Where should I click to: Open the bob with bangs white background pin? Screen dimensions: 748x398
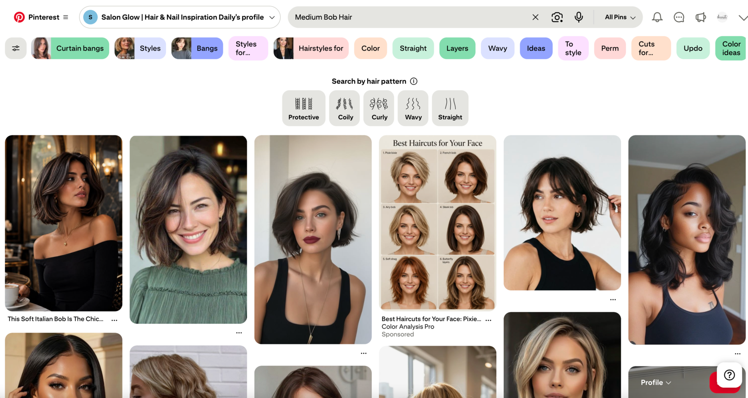[562, 213]
